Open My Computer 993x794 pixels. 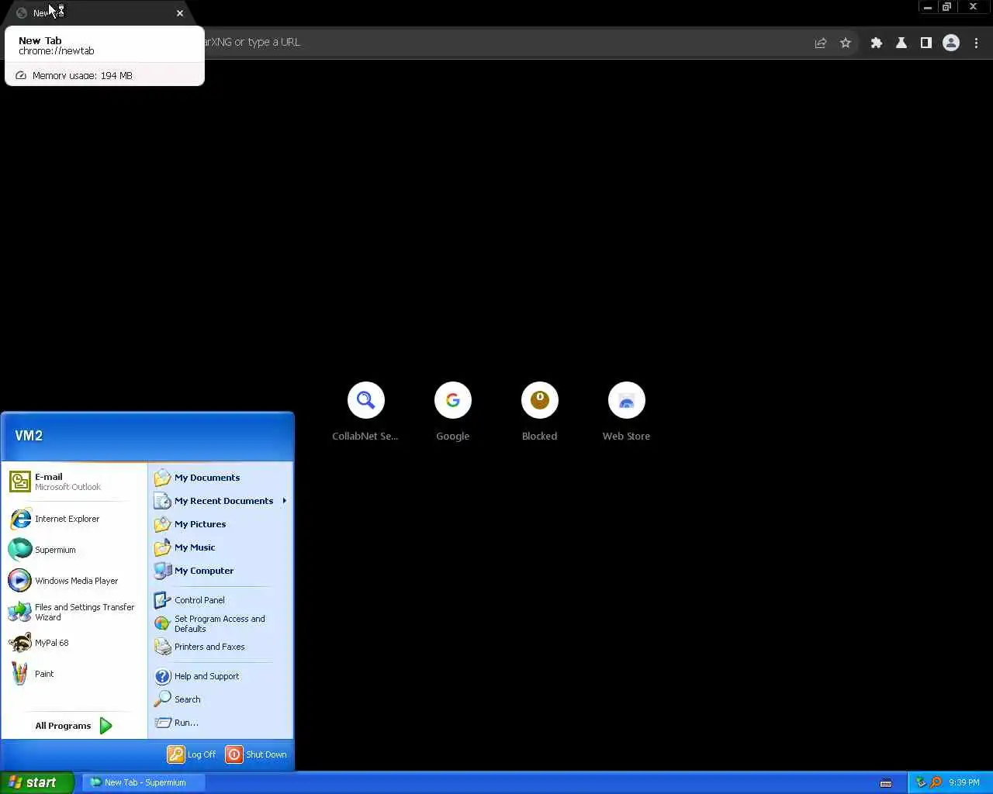pyautogui.click(x=220, y=571)
